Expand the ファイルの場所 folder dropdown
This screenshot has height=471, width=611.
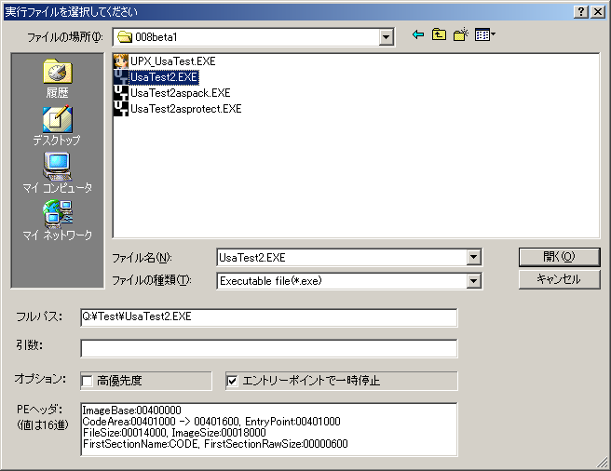[387, 37]
